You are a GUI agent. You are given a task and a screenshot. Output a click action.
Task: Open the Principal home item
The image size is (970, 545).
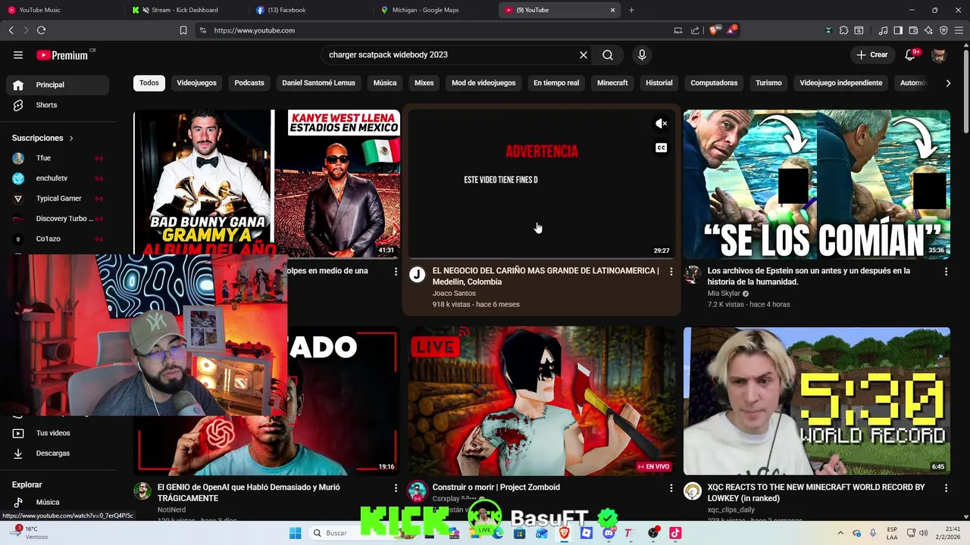coord(58,85)
